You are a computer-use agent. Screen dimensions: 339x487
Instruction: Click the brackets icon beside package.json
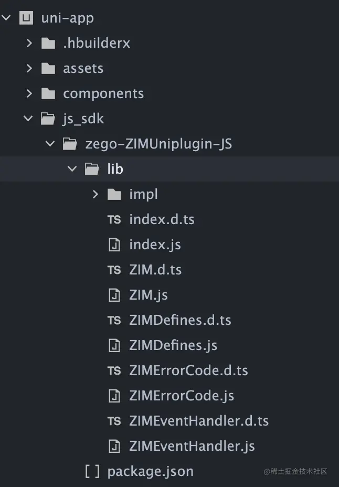[92, 471]
